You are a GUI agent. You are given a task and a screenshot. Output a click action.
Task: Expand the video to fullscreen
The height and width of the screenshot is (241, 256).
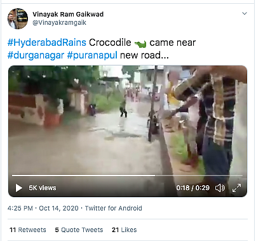pos(236,188)
